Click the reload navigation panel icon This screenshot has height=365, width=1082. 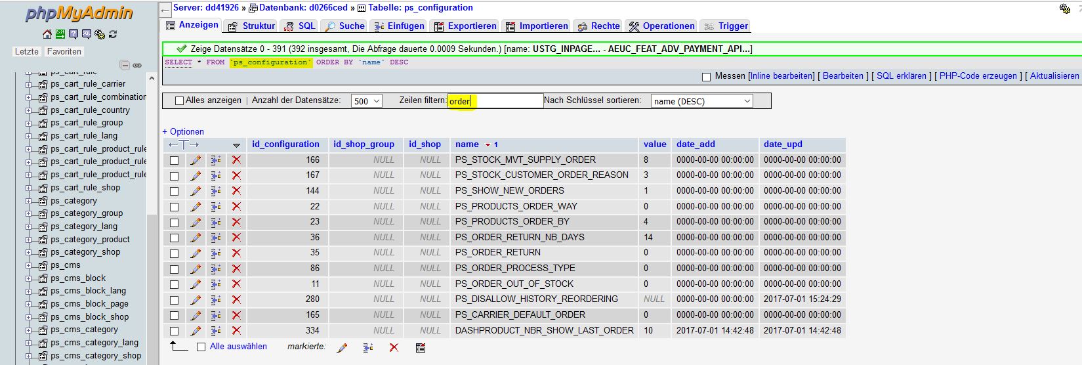coord(113,34)
